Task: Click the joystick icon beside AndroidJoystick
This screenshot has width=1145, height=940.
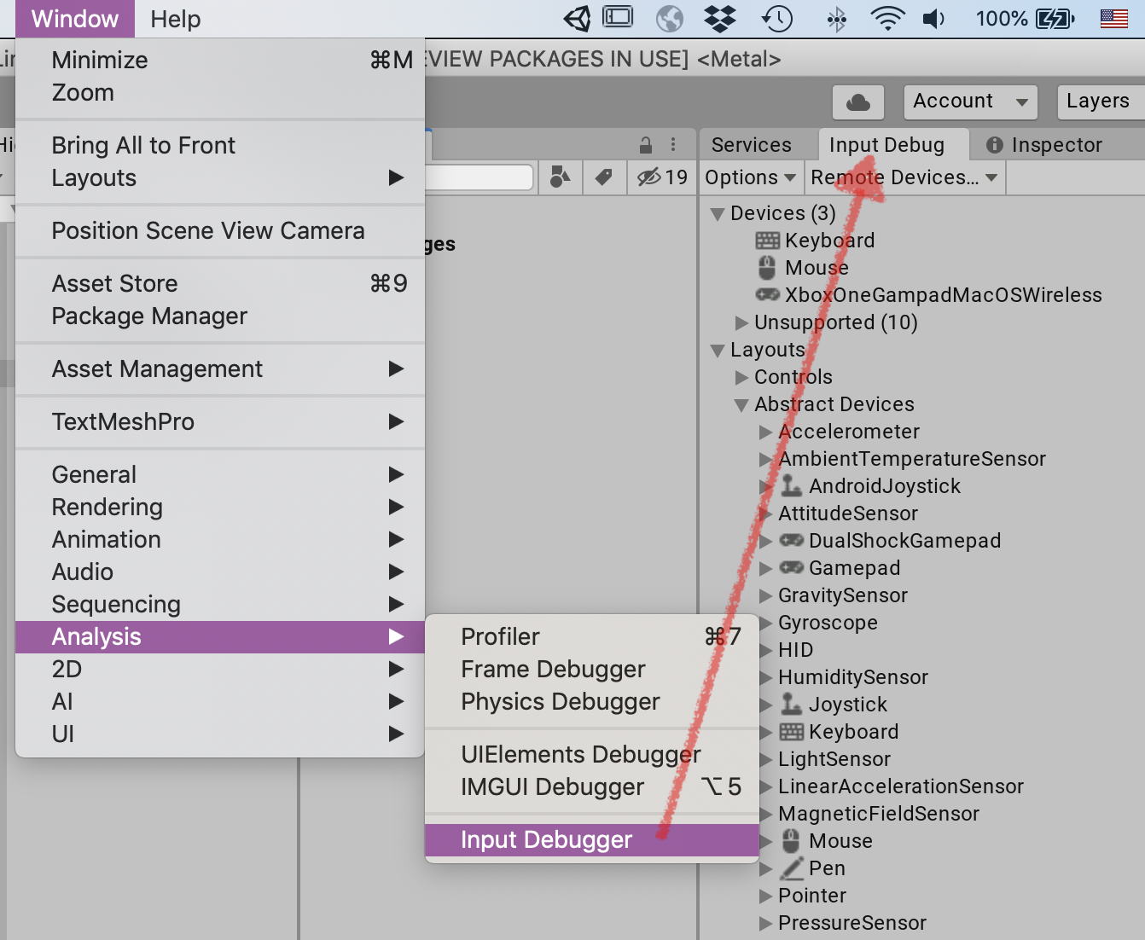Action: coord(790,486)
